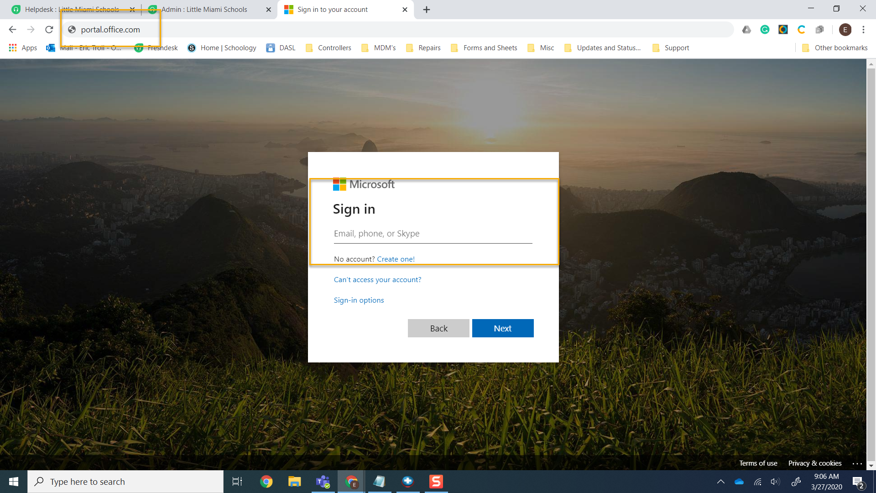Click the Windows Task View icon
This screenshot has width=876, height=493.
(x=237, y=482)
